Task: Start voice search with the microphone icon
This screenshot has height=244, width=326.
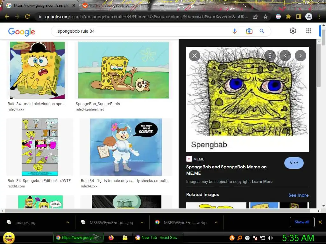Action: click(235, 31)
